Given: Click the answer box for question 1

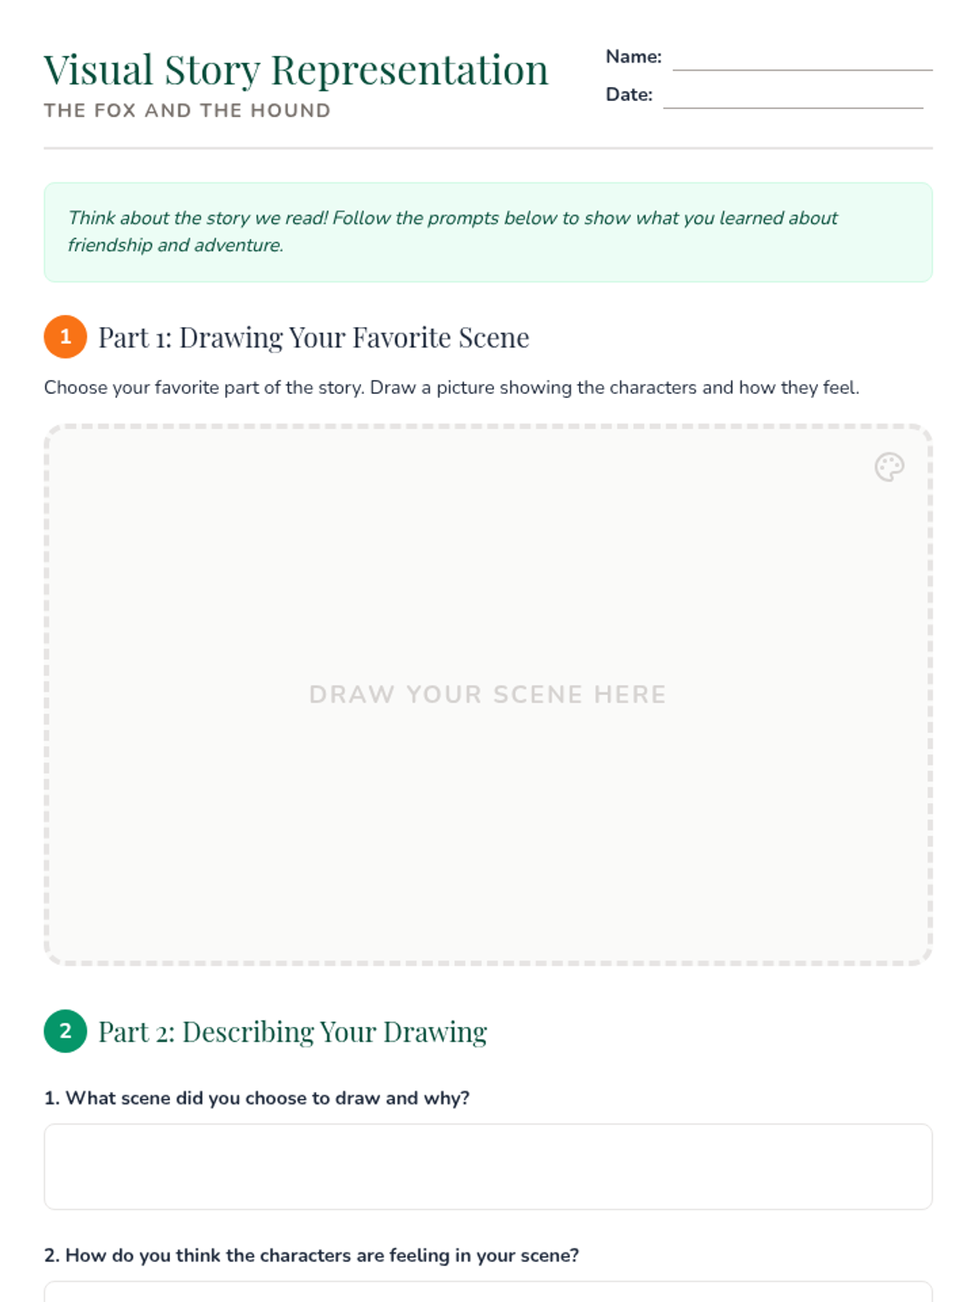Looking at the screenshot, I should click(x=488, y=1166).
